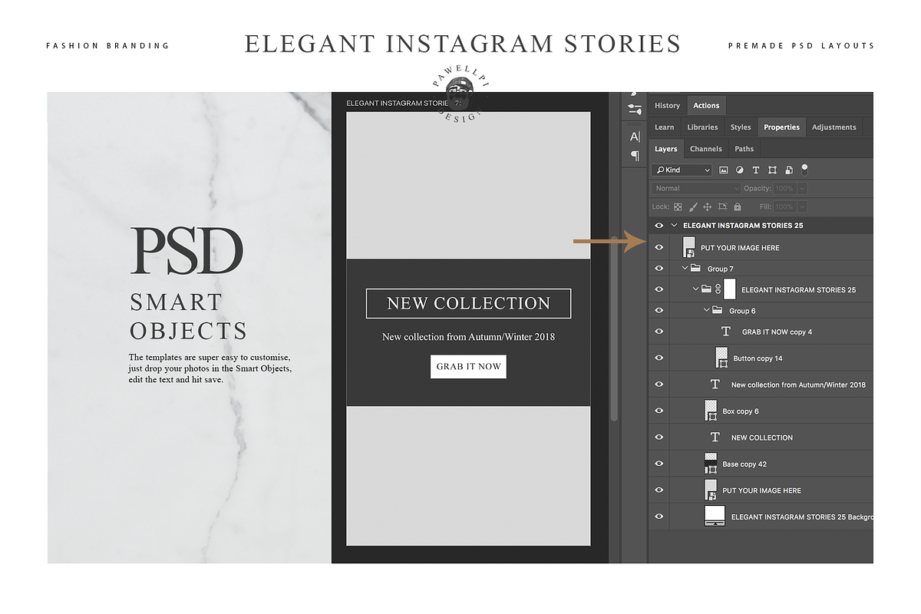Hide the Group 7 layer group
Image resolution: width=921 pixels, height=614 pixels.
coord(659,269)
